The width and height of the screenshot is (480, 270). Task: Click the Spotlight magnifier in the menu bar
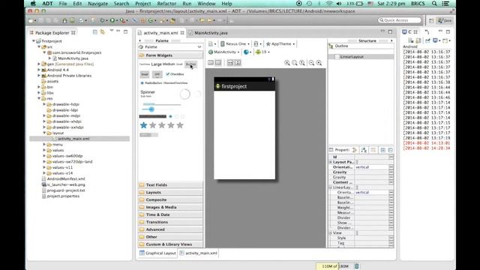(434, 4)
